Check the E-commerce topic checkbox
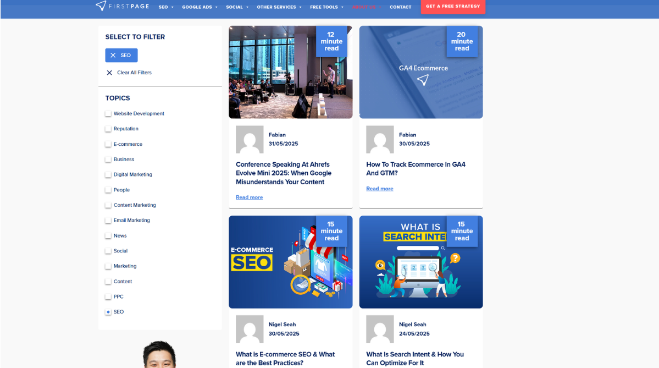The height and width of the screenshot is (368, 659). click(x=108, y=144)
